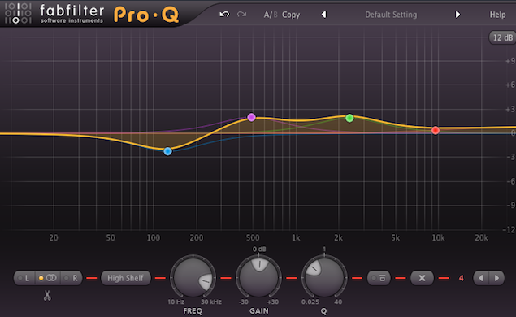516x317 pixels.
Task: Set band to right channel R
Action: [x=72, y=278]
